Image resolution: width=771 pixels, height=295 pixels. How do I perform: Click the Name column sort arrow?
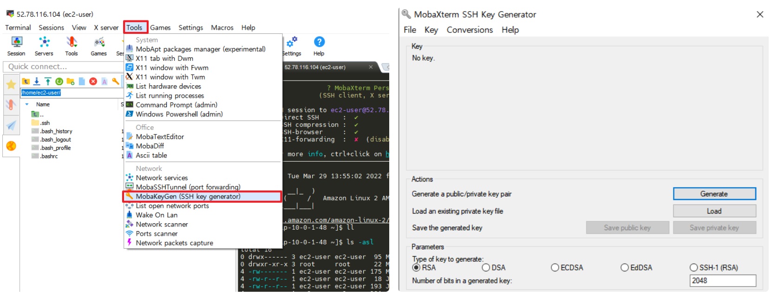[27, 105]
